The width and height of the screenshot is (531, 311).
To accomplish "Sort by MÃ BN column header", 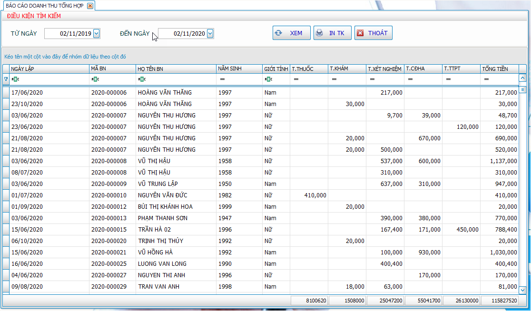I will pyautogui.click(x=112, y=68).
